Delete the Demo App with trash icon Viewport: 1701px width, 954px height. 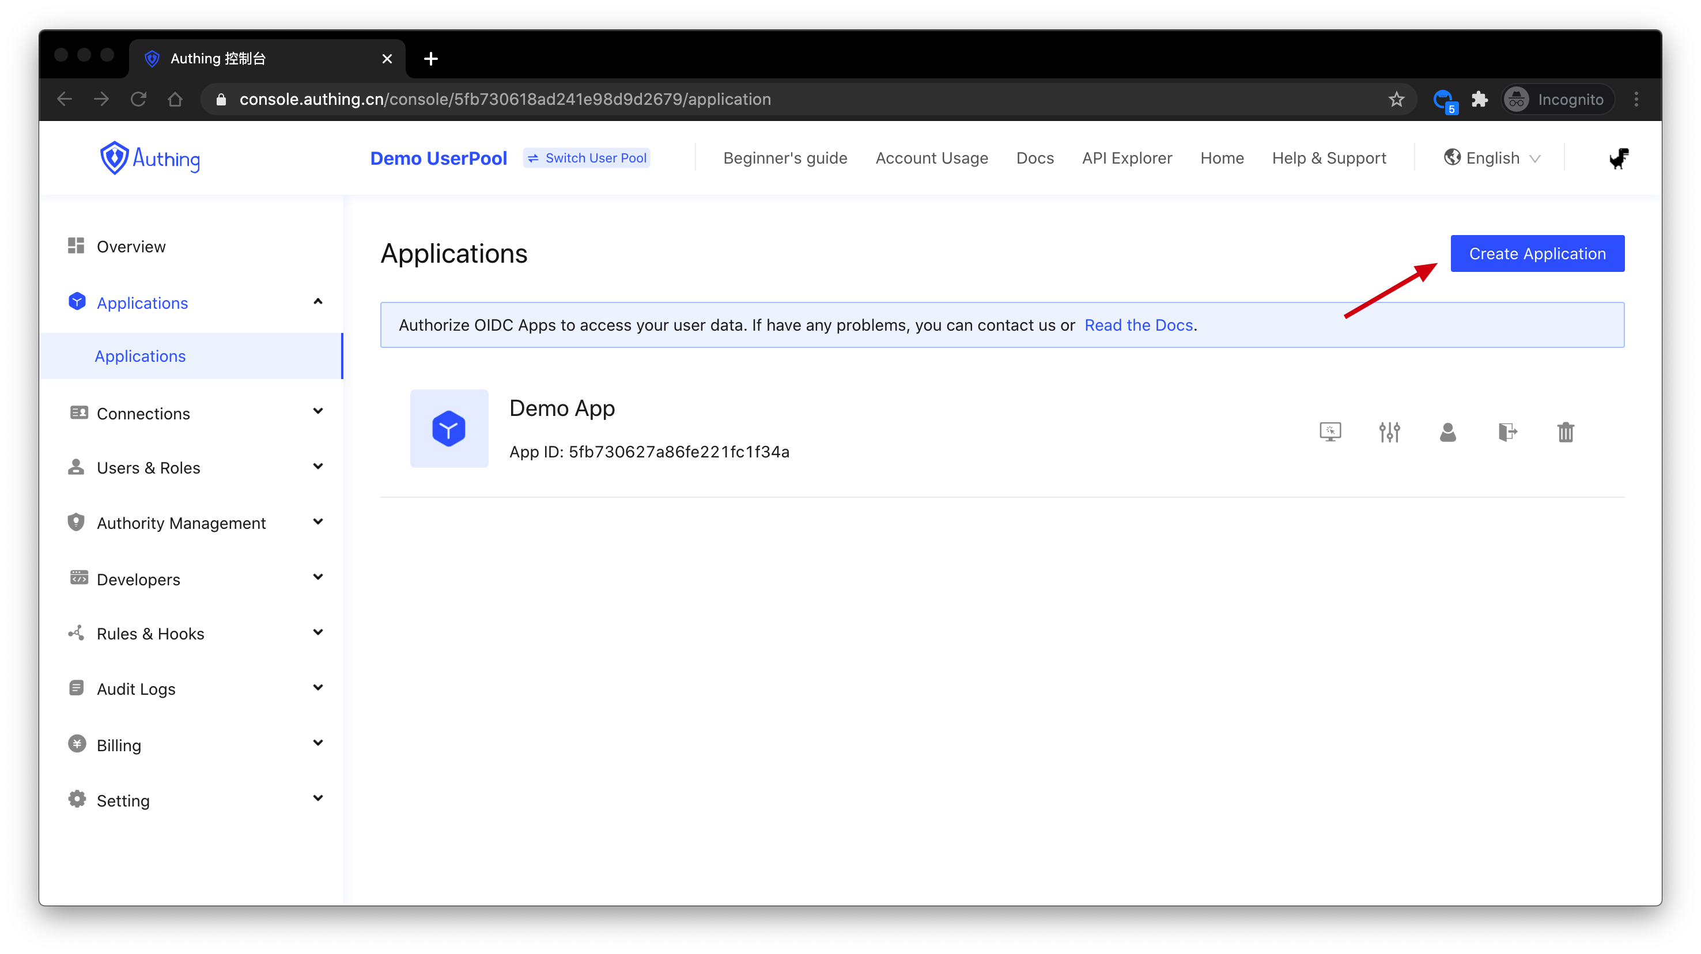tap(1565, 431)
